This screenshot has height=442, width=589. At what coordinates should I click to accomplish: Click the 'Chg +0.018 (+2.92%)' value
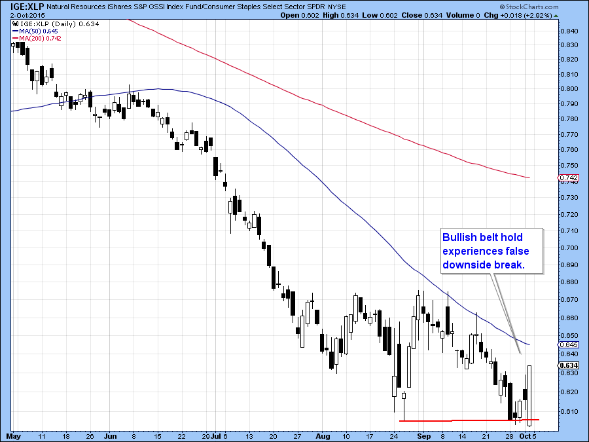[518, 16]
